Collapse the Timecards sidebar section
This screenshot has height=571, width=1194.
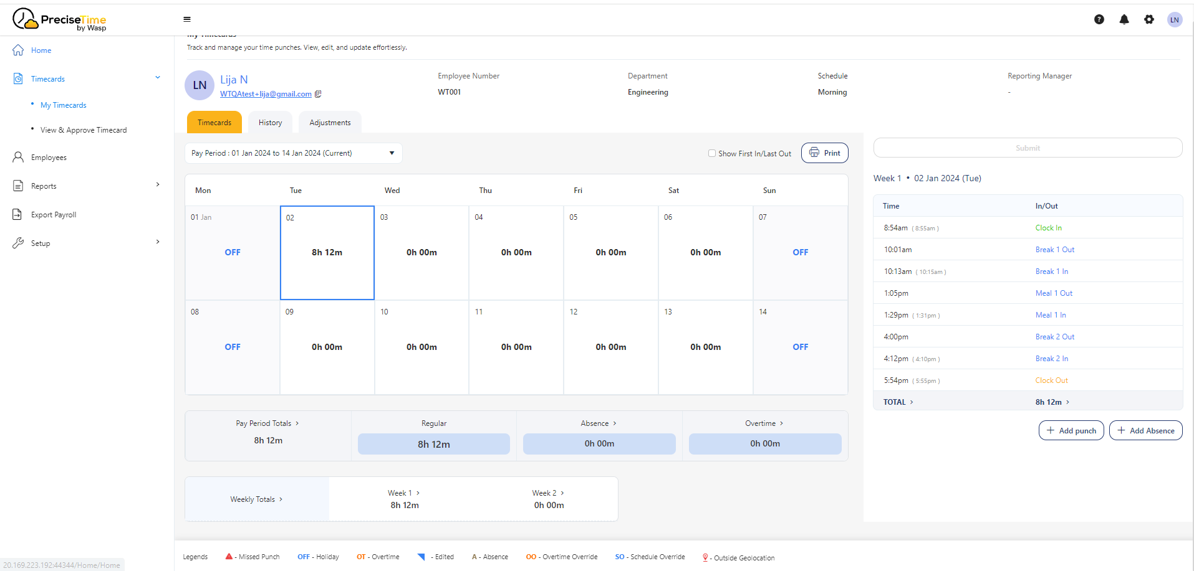pyautogui.click(x=157, y=78)
